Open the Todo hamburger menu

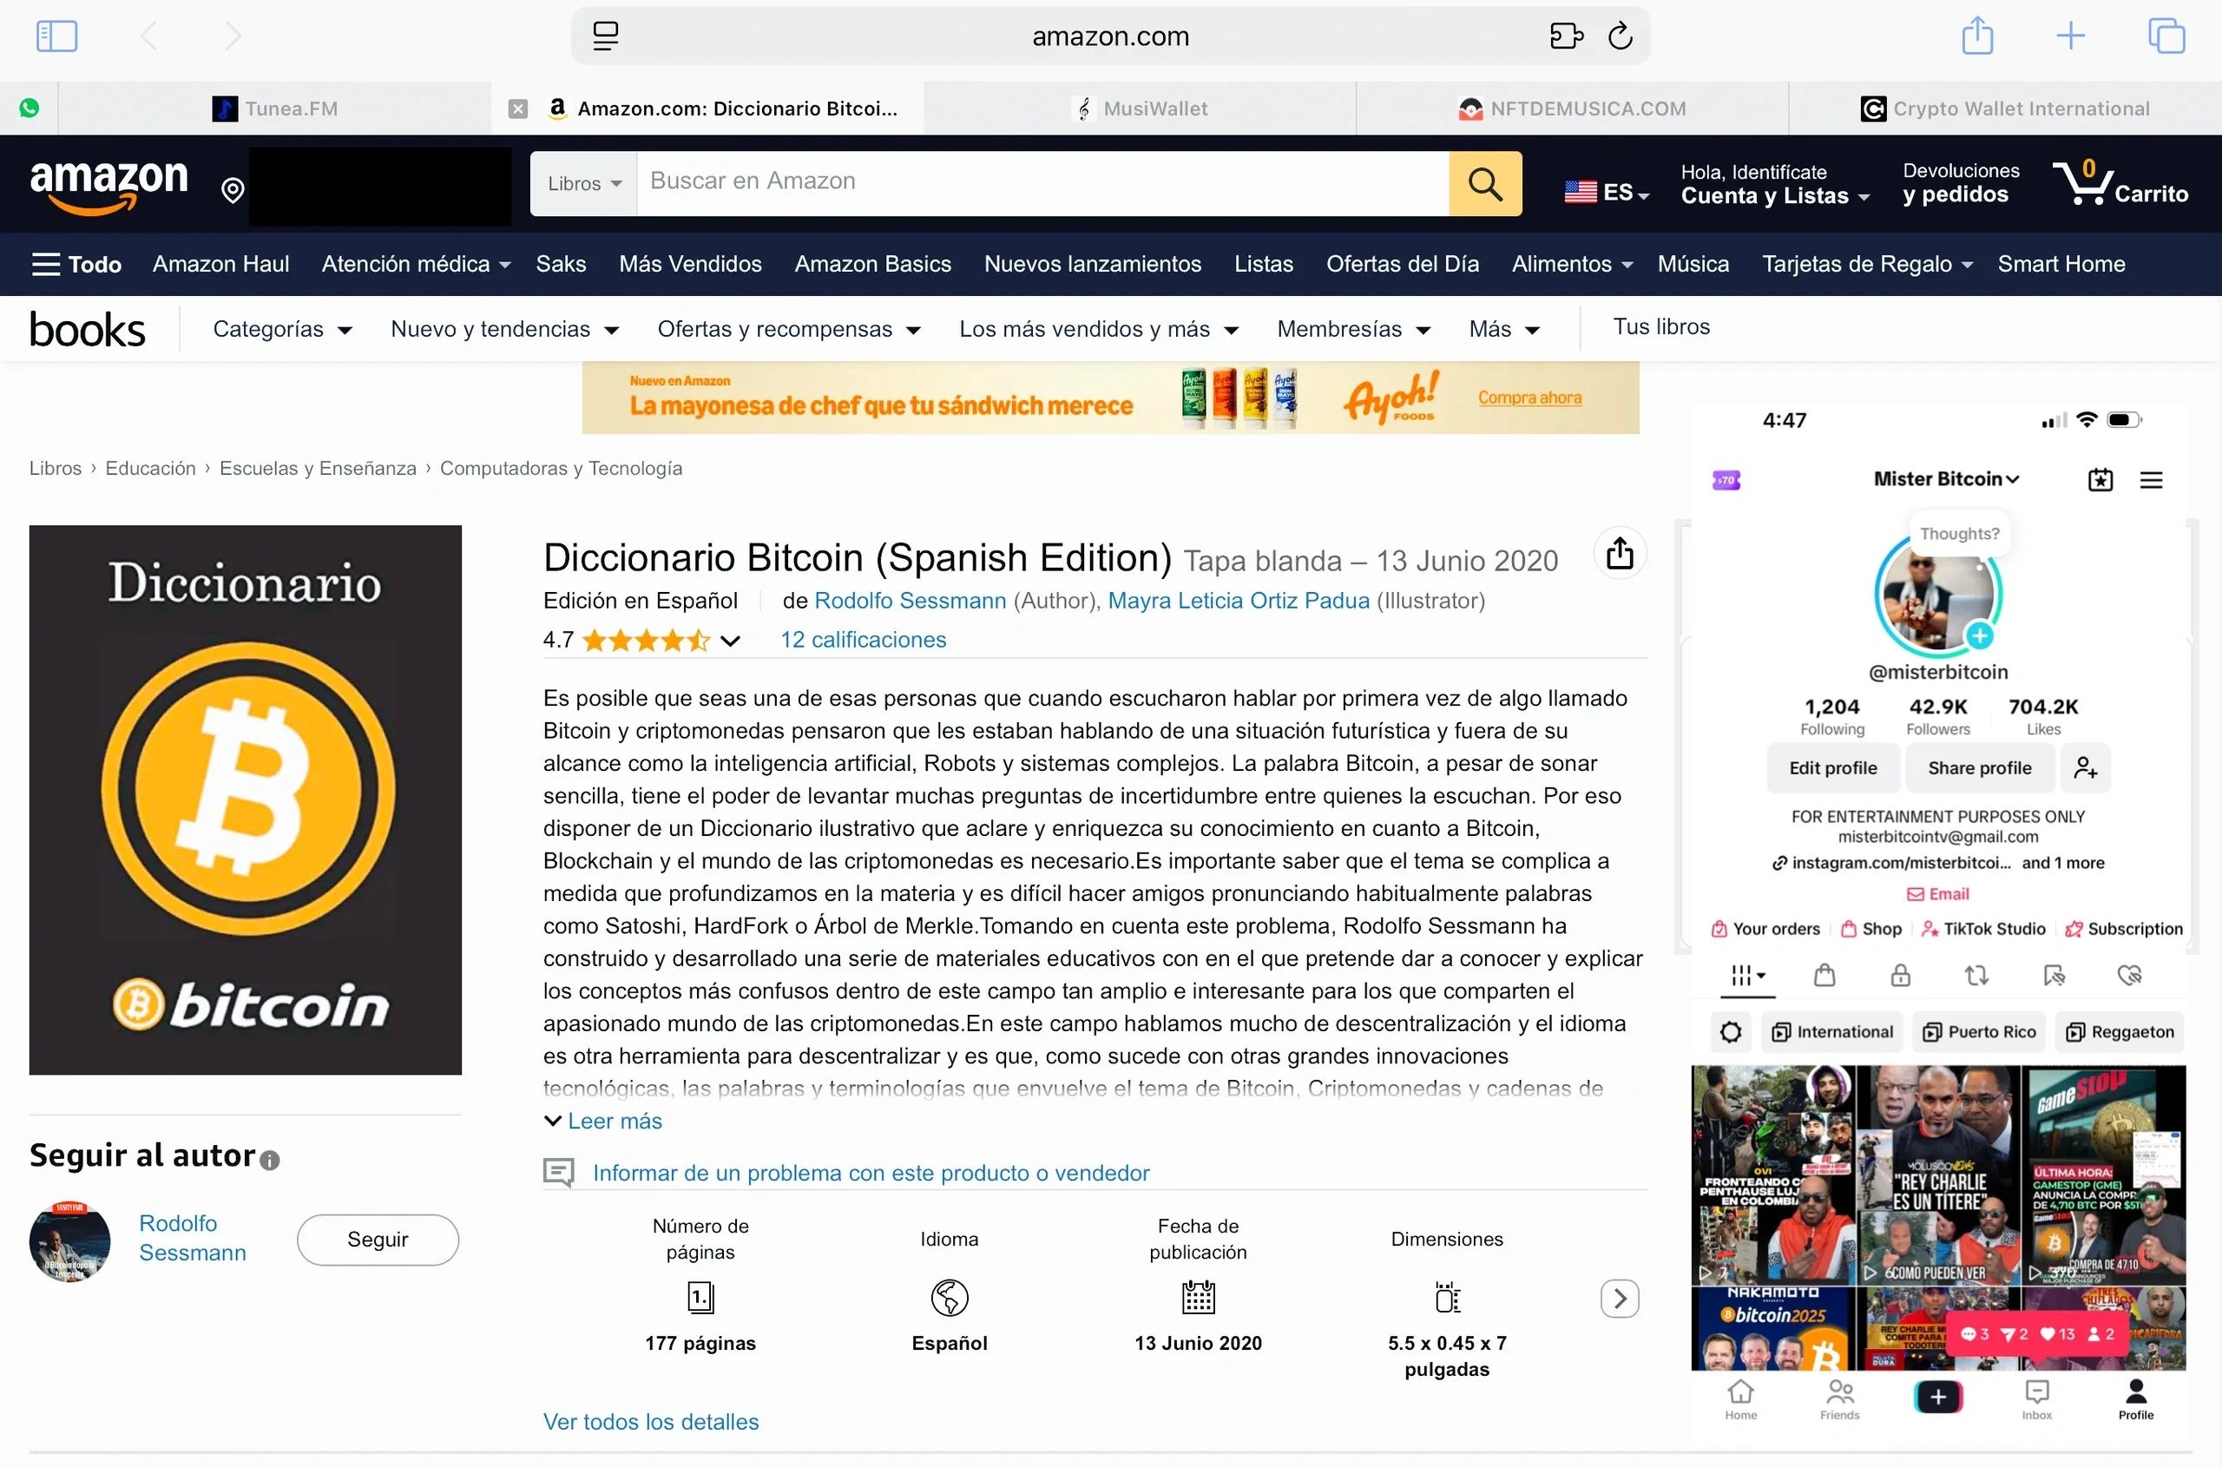coord(76,264)
